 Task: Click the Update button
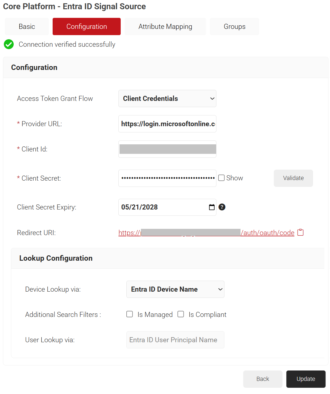[306, 379]
